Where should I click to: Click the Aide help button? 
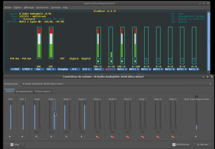[15, 144]
